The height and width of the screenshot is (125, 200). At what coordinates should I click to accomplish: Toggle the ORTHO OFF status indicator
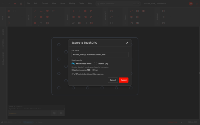tap(192, 122)
